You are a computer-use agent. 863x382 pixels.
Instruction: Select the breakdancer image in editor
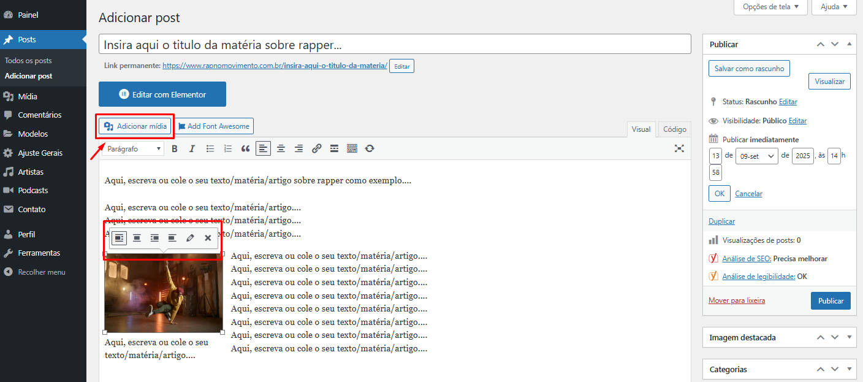coord(164,292)
